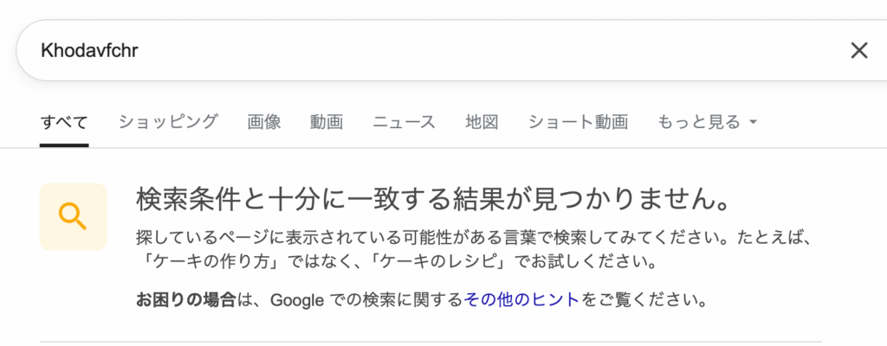Click the arrow beside もっと見る
887x346 pixels.
[x=753, y=123]
